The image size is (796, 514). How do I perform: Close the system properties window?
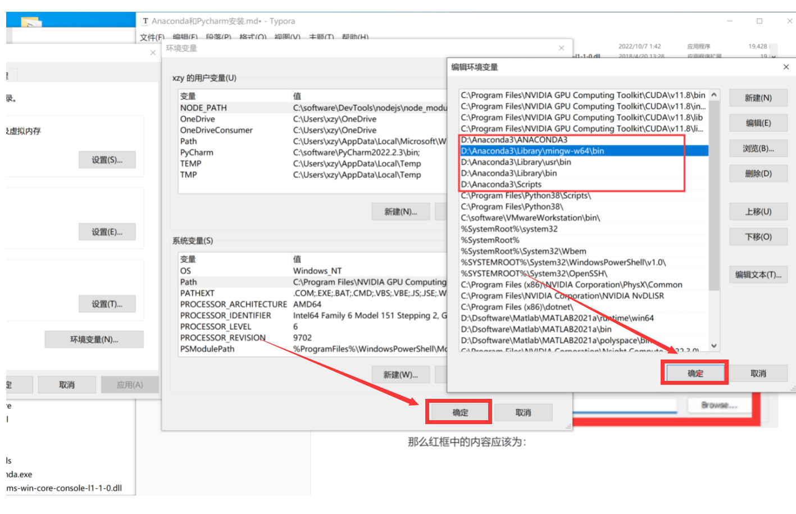tap(153, 52)
